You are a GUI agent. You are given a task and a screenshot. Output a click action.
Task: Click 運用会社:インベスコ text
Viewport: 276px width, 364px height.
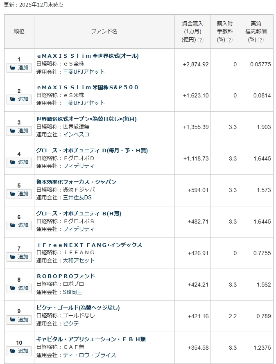point(63,135)
